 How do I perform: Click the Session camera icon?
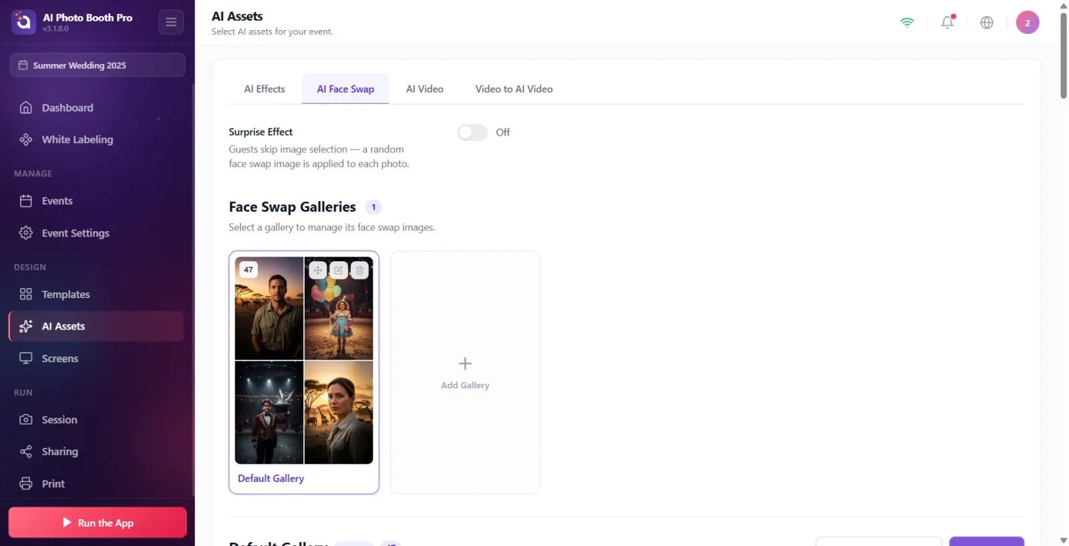[x=26, y=420]
